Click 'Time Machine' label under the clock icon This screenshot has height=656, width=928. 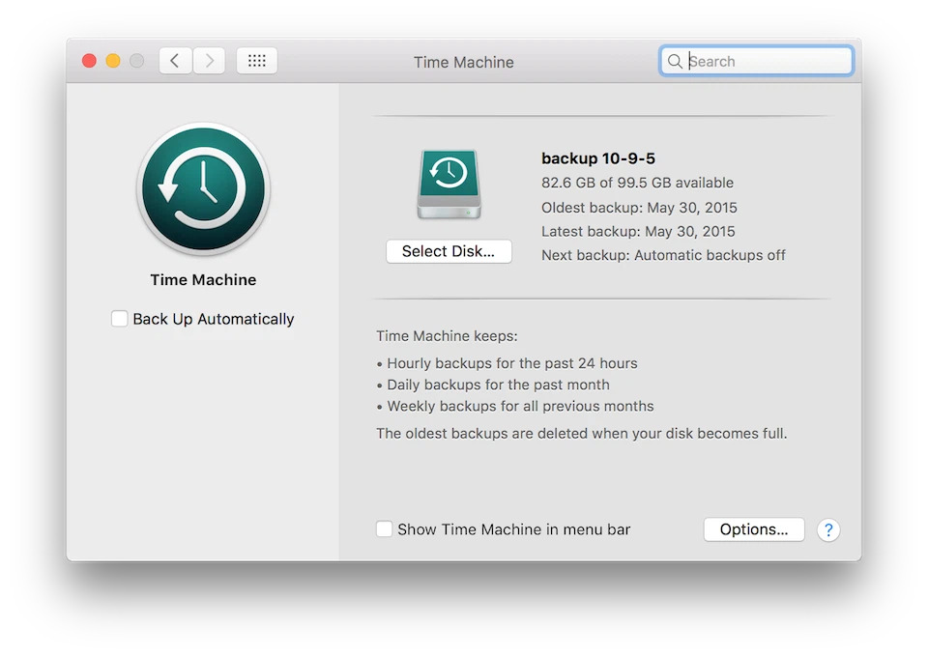203,280
